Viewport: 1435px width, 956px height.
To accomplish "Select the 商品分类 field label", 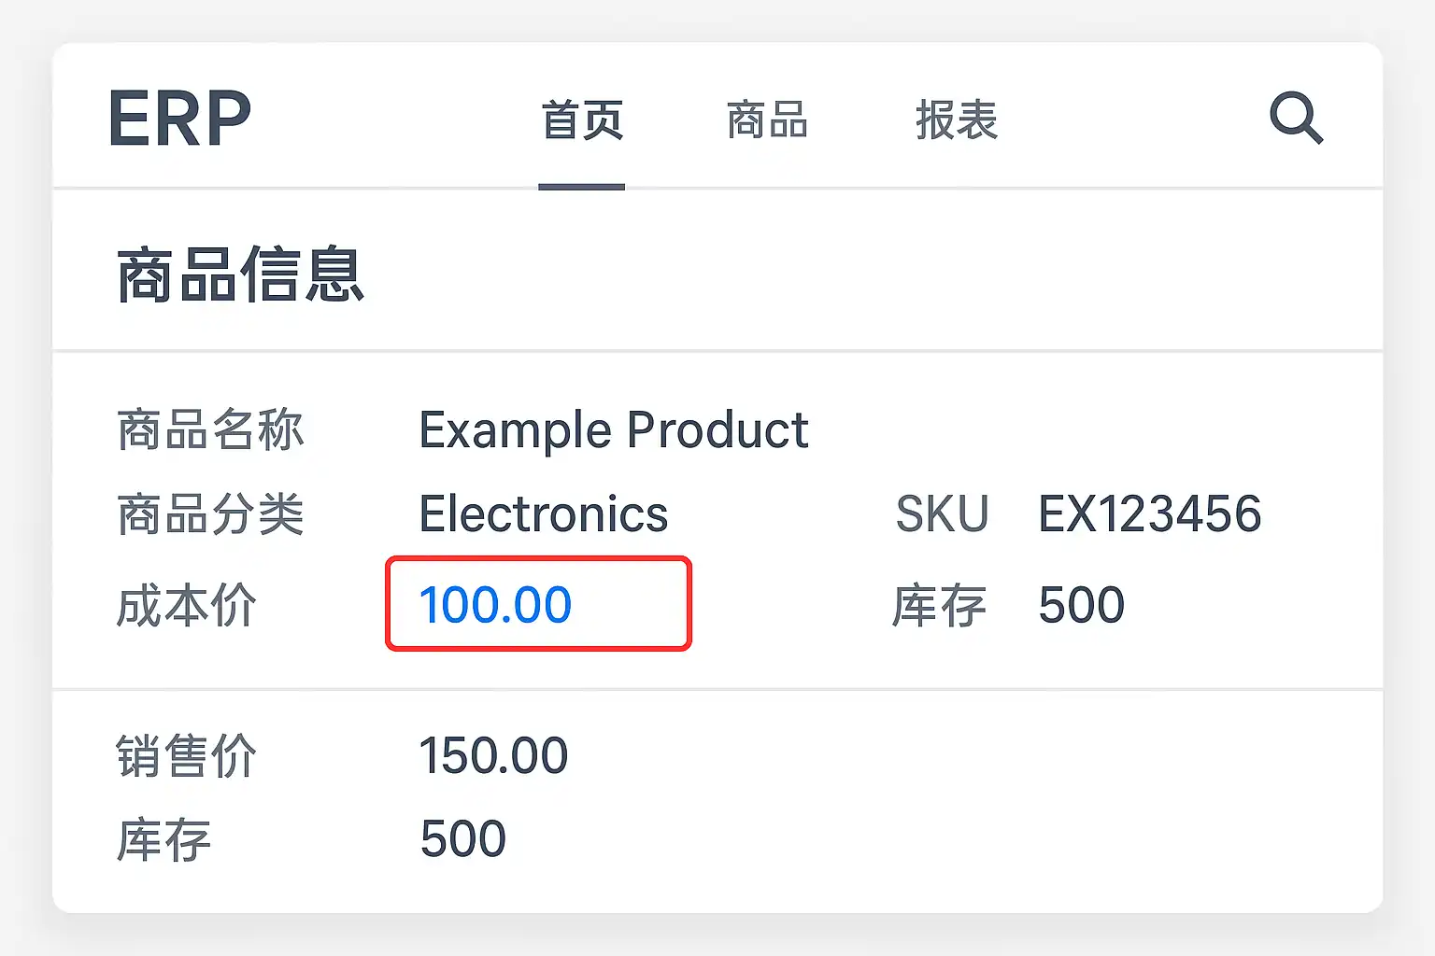I will click(x=210, y=514).
